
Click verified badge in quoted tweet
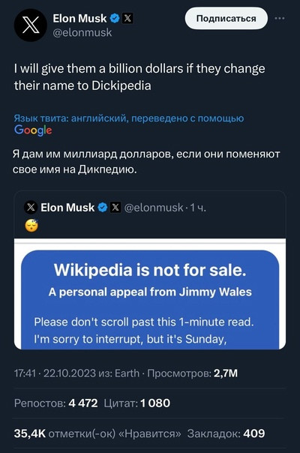click(103, 208)
